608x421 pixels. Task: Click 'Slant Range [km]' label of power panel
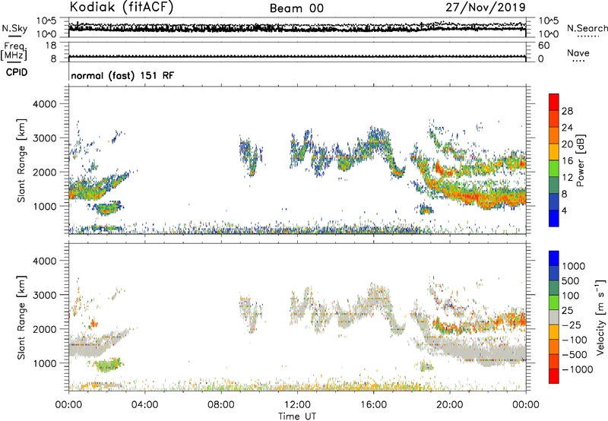point(21,160)
